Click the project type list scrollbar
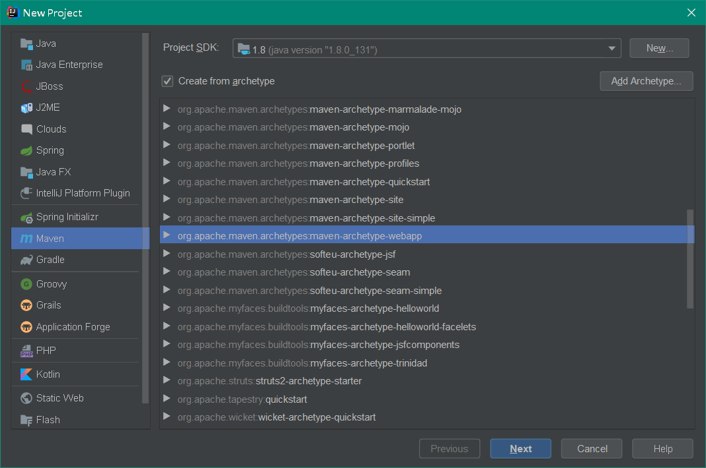Viewport: 706px width, 468px height. pyautogui.click(x=145, y=218)
